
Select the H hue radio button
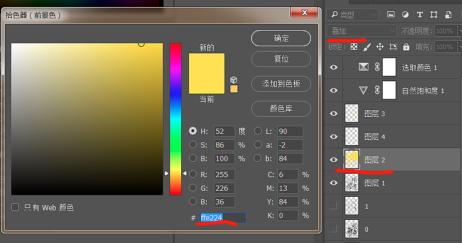point(192,130)
